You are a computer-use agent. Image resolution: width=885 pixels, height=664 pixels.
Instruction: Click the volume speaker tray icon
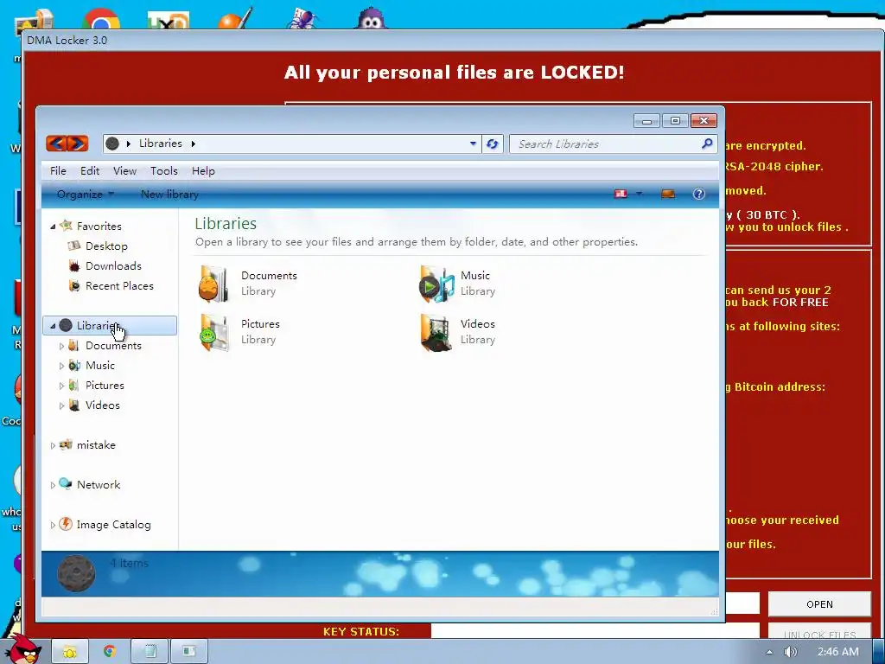790,652
